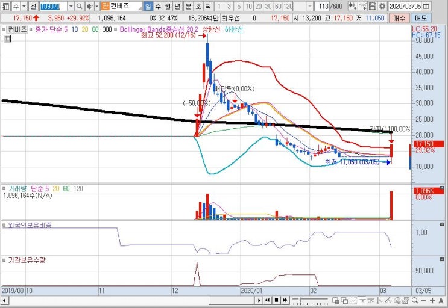The width and height of the screenshot is (448, 308).
Task: Toggle the 외국인보유비중 indicator marker
Action: 4,225
